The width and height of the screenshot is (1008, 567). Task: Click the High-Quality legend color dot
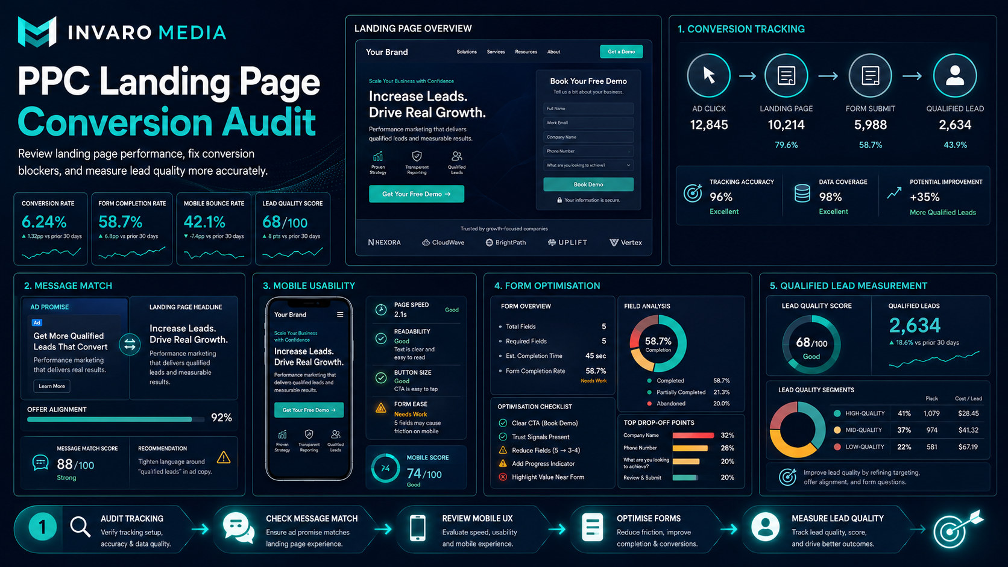[837, 413]
